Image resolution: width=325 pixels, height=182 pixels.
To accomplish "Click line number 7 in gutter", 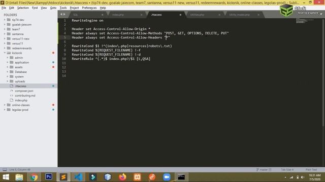I will [x=65, y=46].
